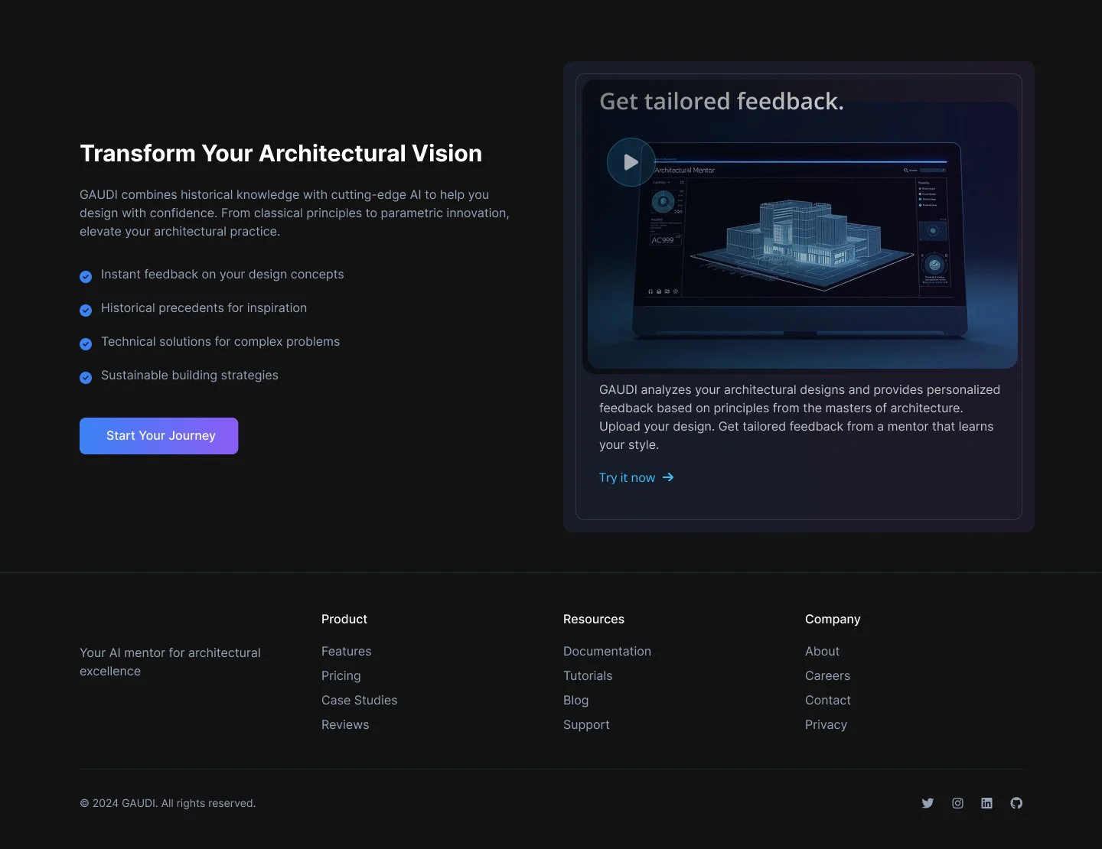Go to the Pricing page
The height and width of the screenshot is (849, 1102).
point(341,676)
